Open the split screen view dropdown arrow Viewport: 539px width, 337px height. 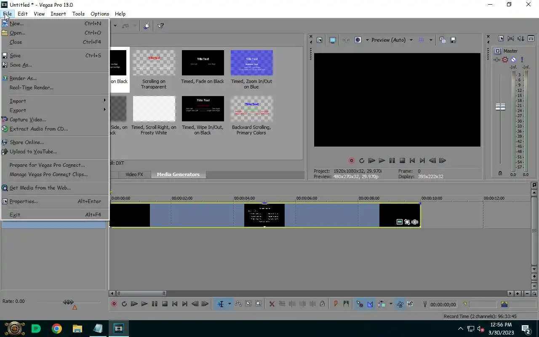pos(367,40)
